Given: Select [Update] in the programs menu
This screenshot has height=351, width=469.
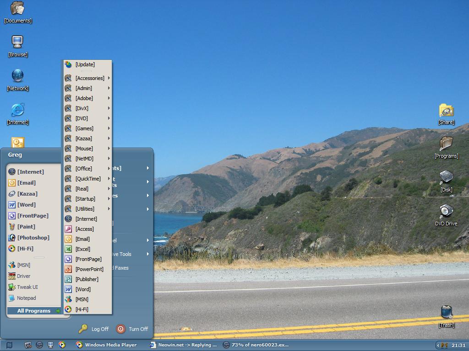Looking at the screenshot, I should (x=87, y=64).
